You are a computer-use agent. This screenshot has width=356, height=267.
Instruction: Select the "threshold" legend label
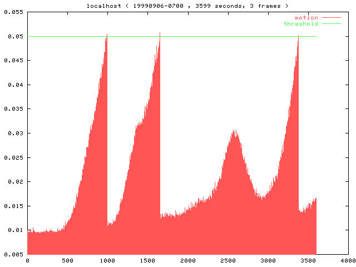click(300, 24)
